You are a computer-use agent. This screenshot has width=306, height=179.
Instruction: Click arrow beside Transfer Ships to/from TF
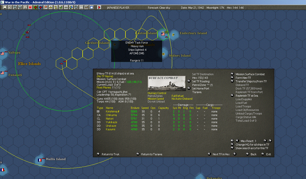(x=232, y=81)
